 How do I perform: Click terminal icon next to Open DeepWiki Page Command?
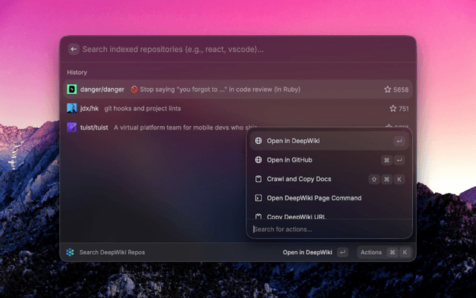coord(258,198)
